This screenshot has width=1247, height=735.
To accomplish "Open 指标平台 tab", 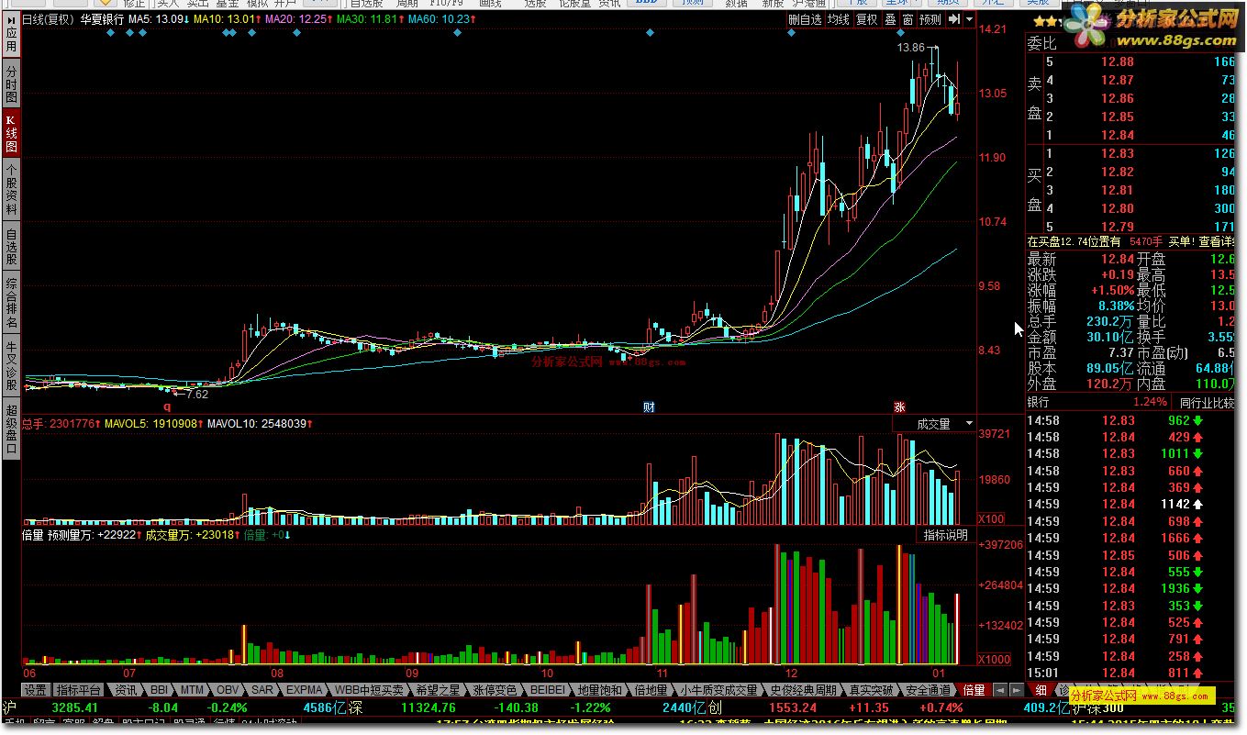I will pyautogui.click(x=78, y=690).
